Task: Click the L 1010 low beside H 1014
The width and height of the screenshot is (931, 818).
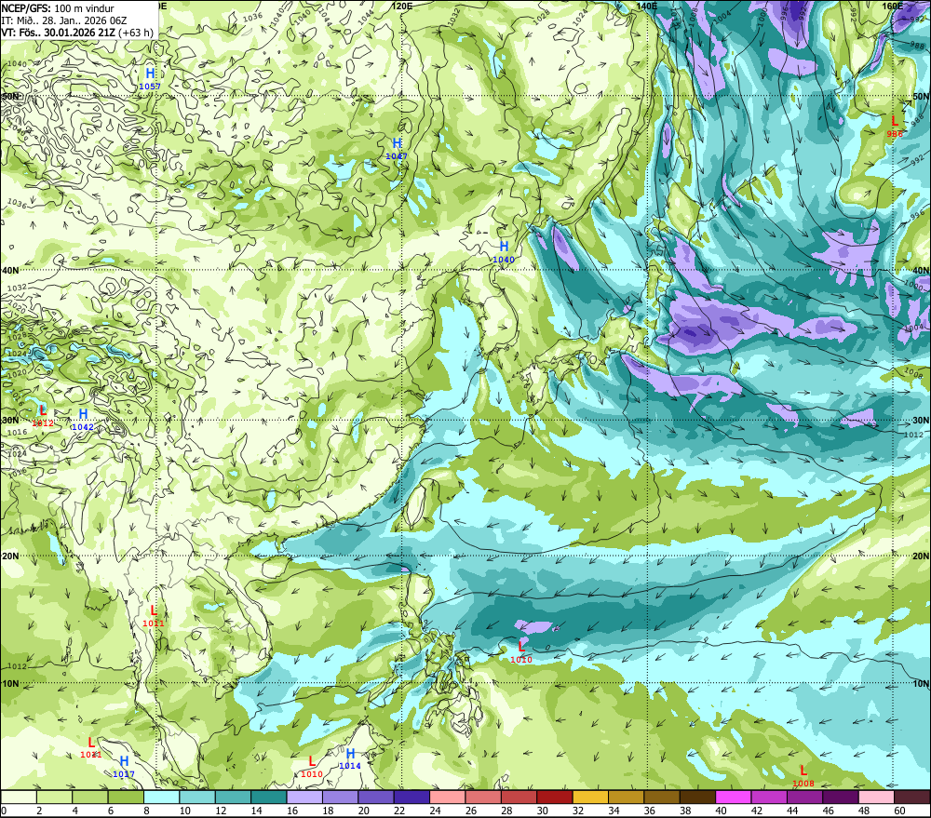Action: click(312, 767)
